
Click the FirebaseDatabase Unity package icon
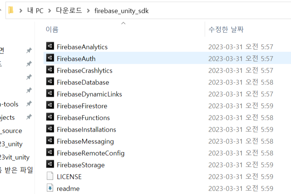coord(50,81)
